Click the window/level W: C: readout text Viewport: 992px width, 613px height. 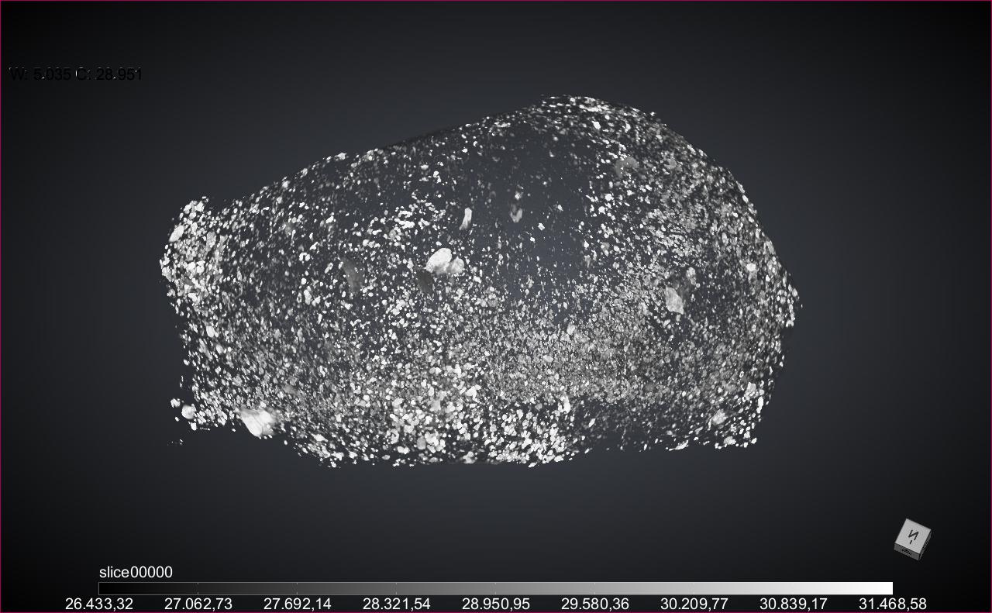(x=76, y=74)
